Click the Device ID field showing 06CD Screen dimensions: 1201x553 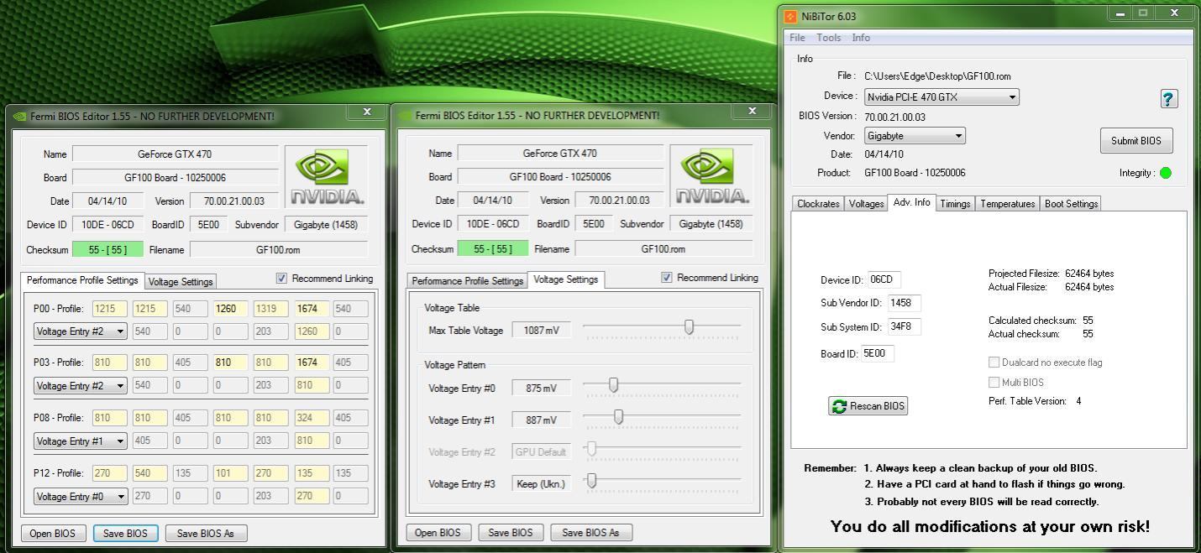pyautogui.click(x=884, y=280)
